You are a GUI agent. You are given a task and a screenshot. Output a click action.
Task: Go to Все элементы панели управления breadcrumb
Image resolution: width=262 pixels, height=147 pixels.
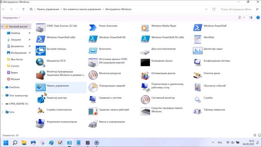pyautogui.click(x=82, y=9)
